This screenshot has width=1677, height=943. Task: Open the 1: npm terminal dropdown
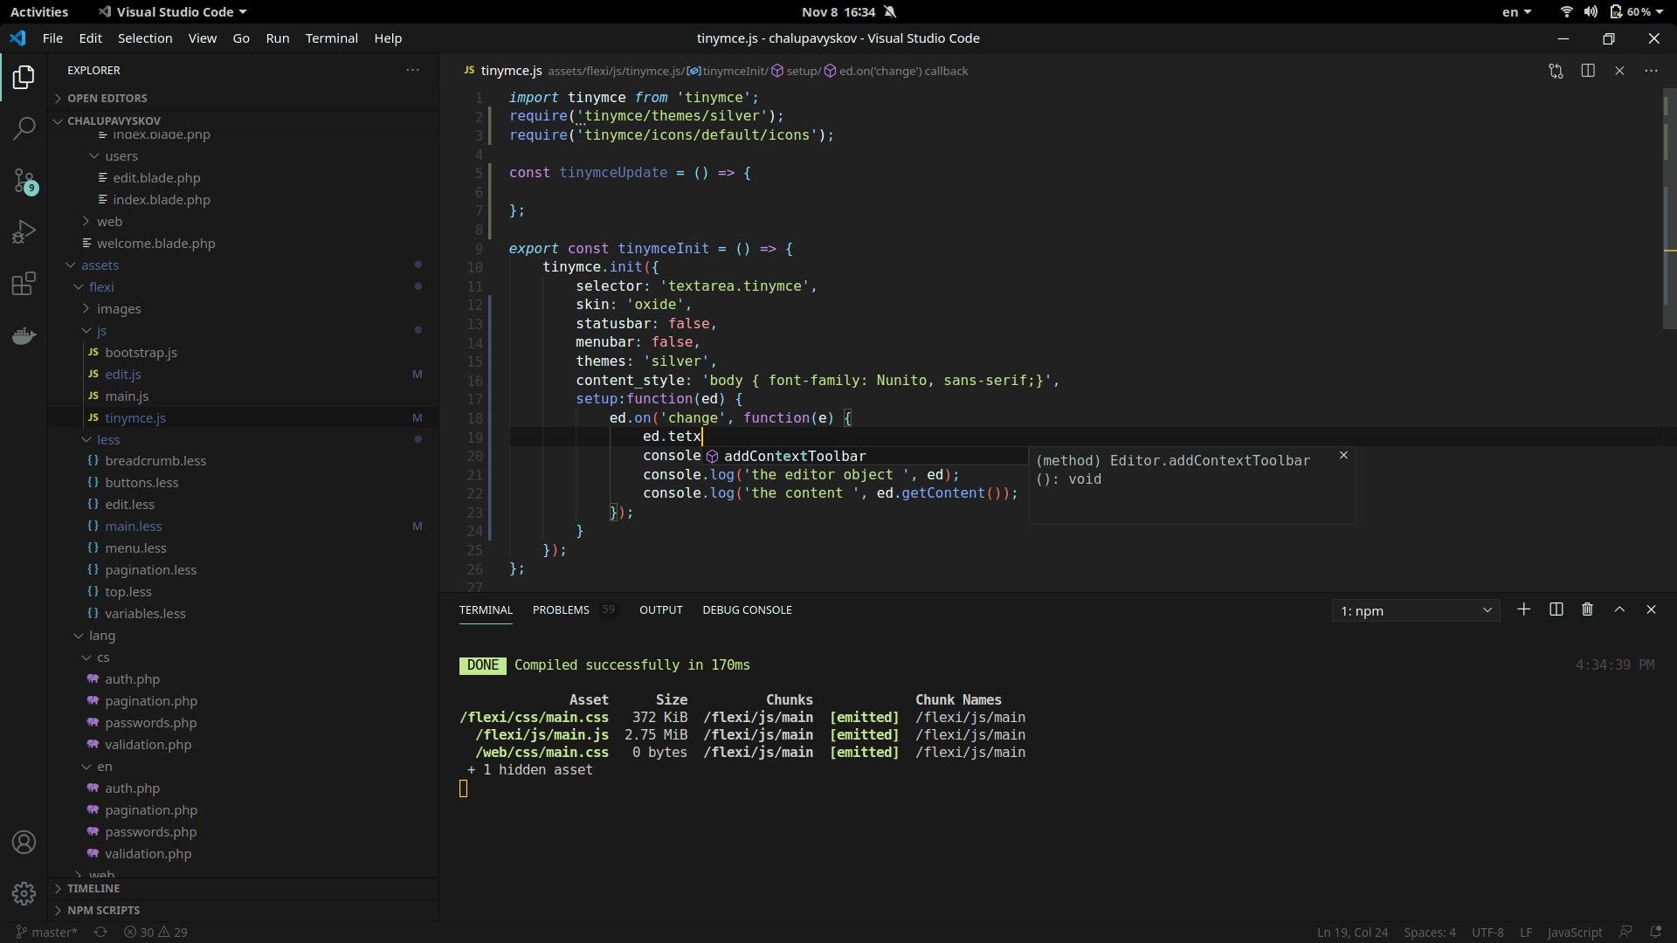[x=1415, y=610]
